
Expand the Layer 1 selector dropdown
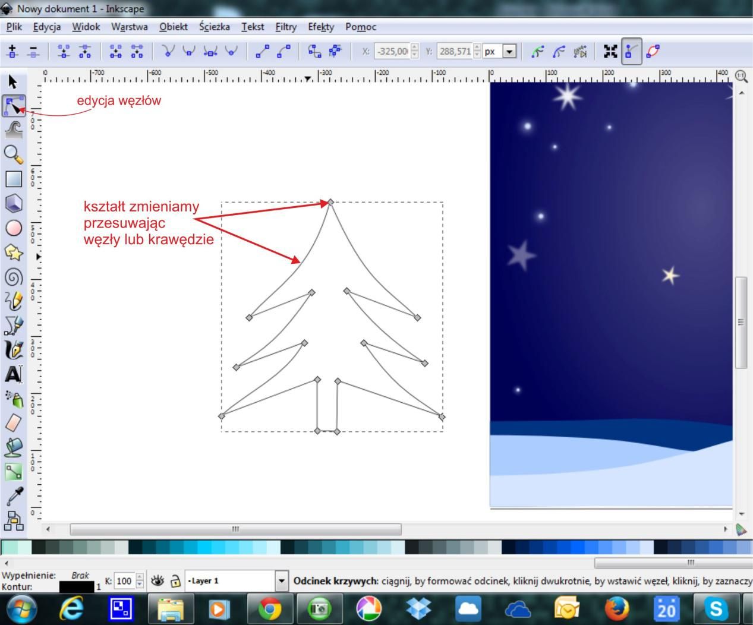coord(281,581)
